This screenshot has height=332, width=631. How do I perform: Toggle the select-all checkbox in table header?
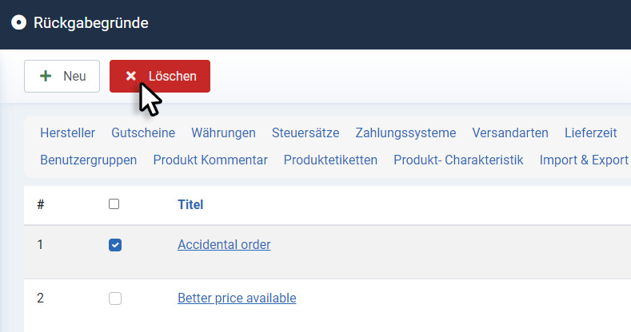coord(114,204)
